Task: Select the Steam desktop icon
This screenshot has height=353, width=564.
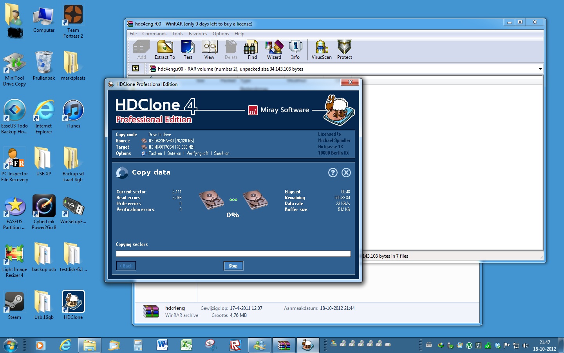Action: (x=14, y=305)
